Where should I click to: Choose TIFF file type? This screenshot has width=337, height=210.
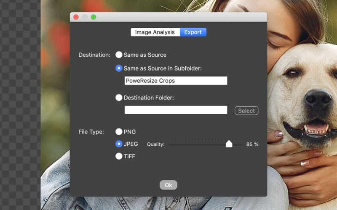pos(119,156)
